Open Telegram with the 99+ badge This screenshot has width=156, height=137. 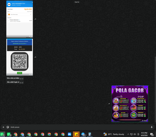tap(83, 134)
